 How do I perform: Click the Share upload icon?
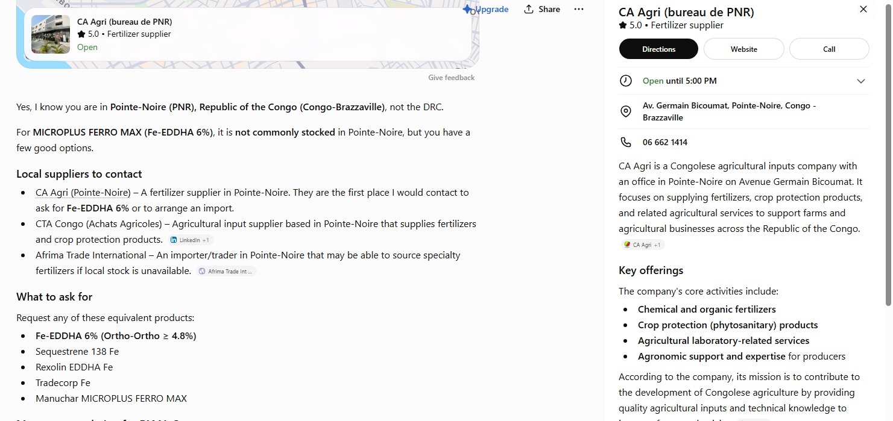(x=529, y=9)
